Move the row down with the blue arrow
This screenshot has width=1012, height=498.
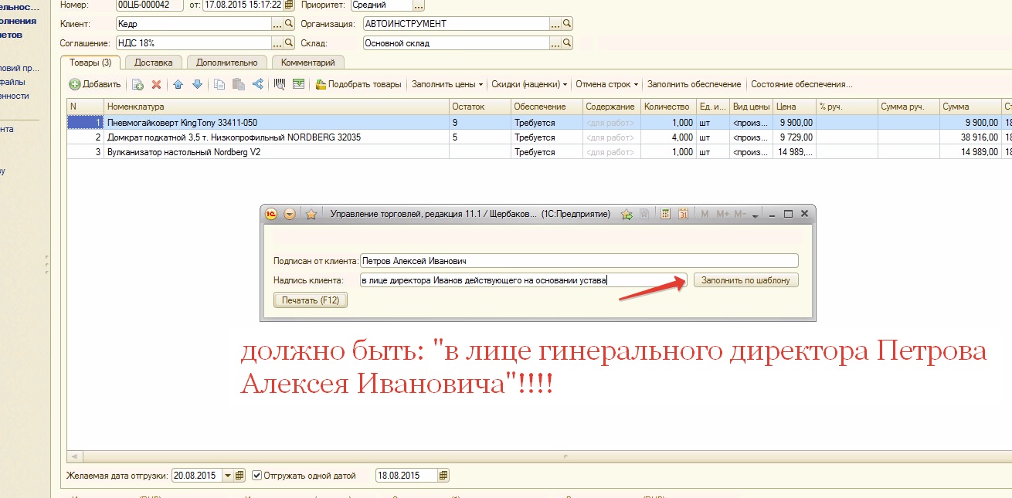(197, 84)
